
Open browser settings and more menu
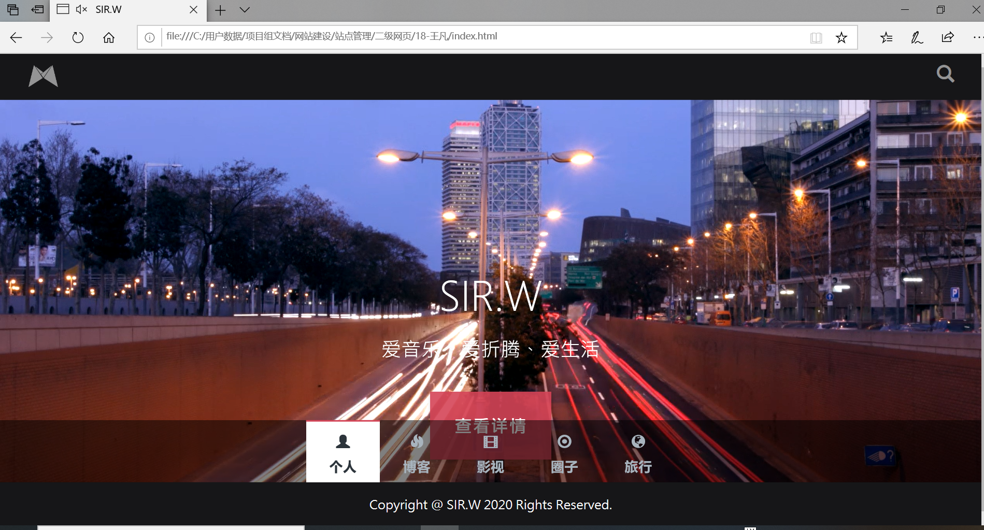[x=977, y=37]
